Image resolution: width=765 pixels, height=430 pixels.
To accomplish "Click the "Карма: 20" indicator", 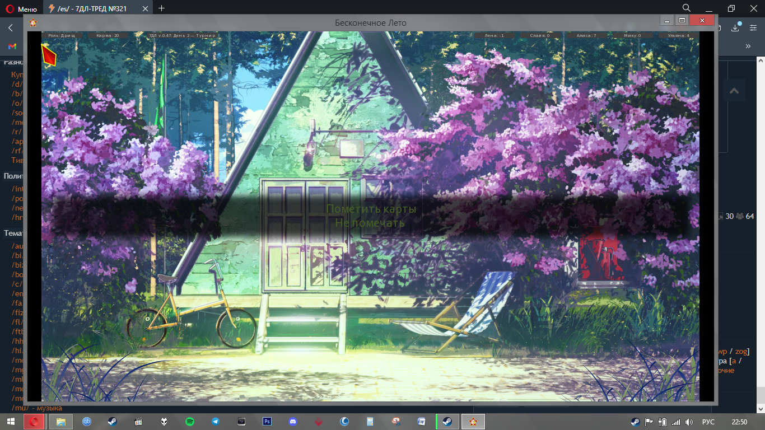I will 108,35.
